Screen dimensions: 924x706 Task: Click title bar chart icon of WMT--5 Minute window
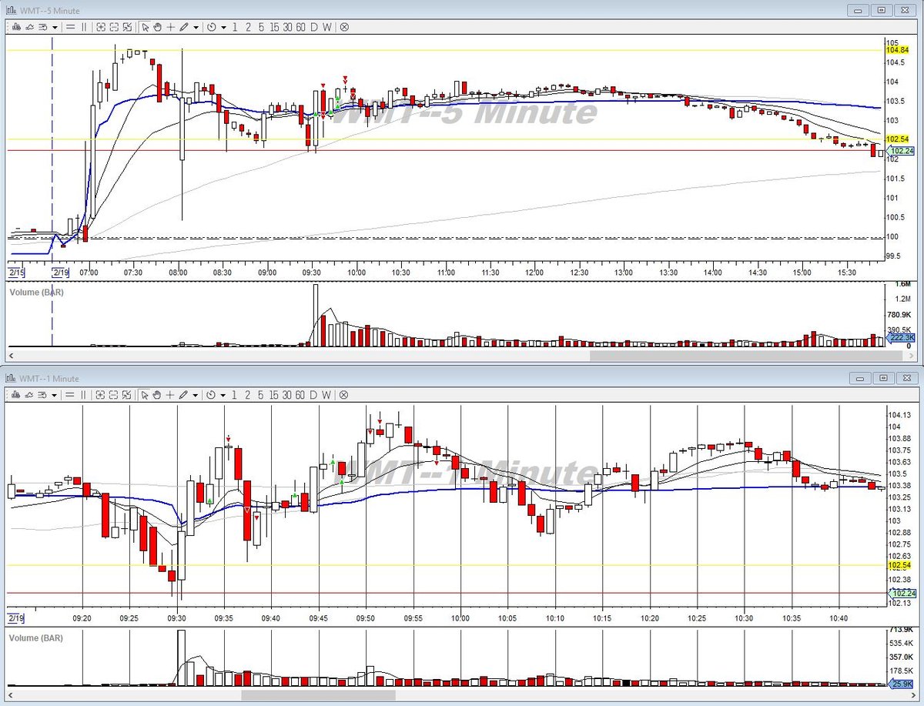coord(12,11)
